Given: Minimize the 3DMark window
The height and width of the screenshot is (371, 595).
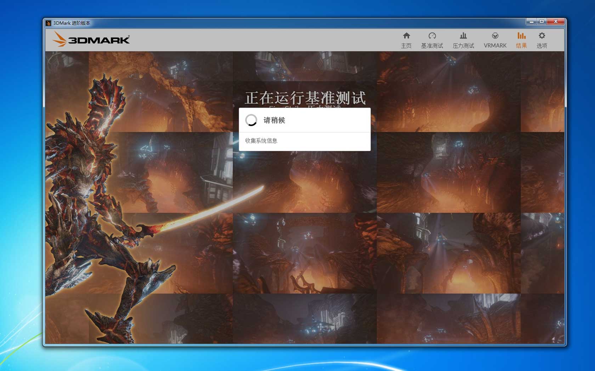Looking at the screenshot, I should coord(531,22).
